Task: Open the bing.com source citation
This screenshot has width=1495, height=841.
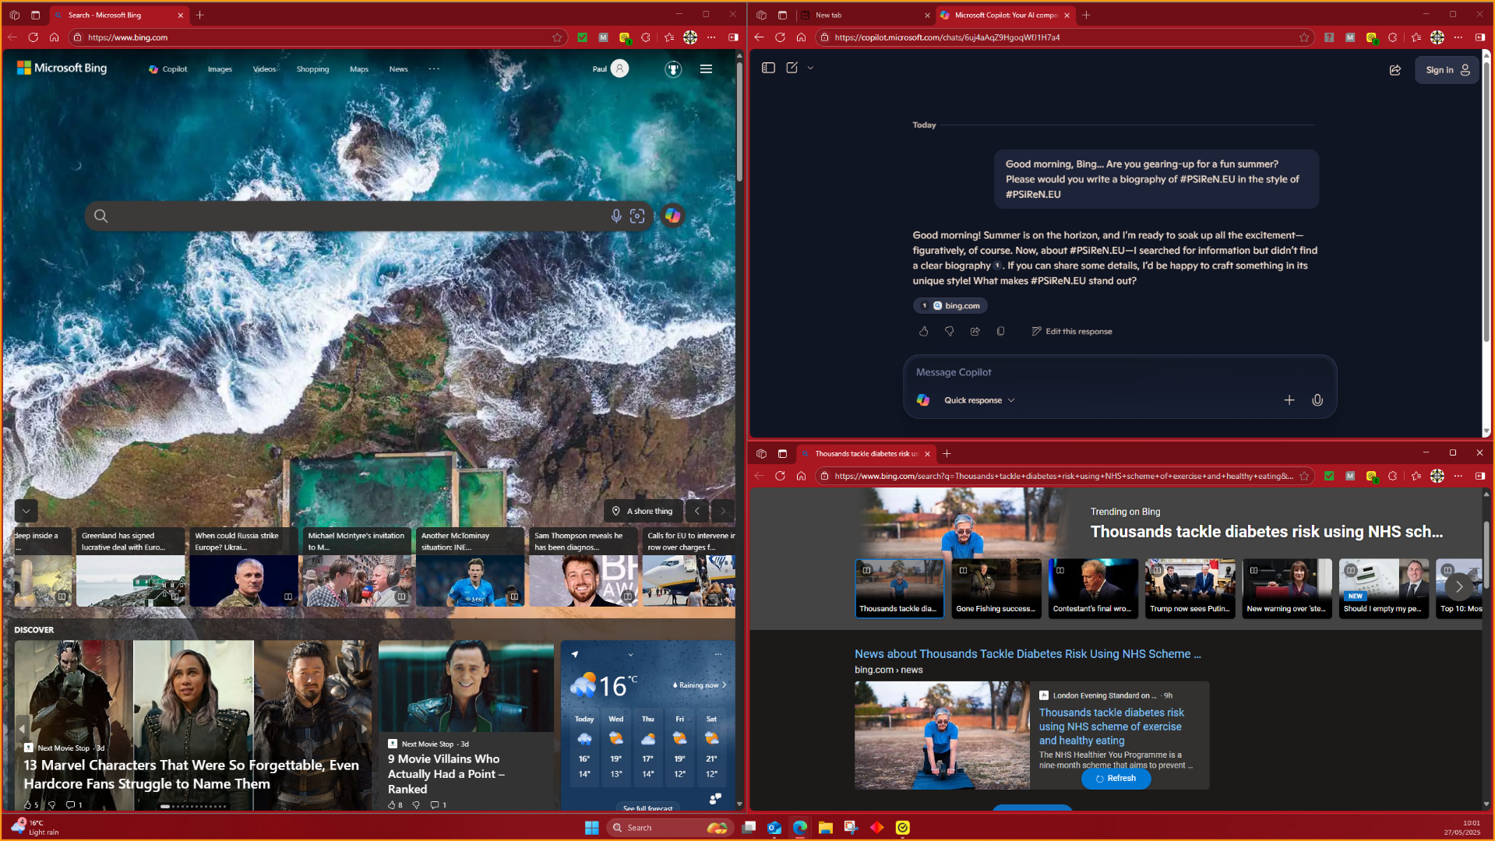Action: coord(950,305)
